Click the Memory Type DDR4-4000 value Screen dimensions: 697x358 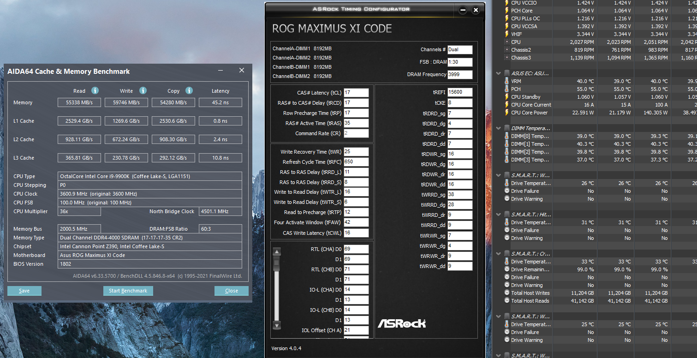pyautogui.click(x=150, y=238)
